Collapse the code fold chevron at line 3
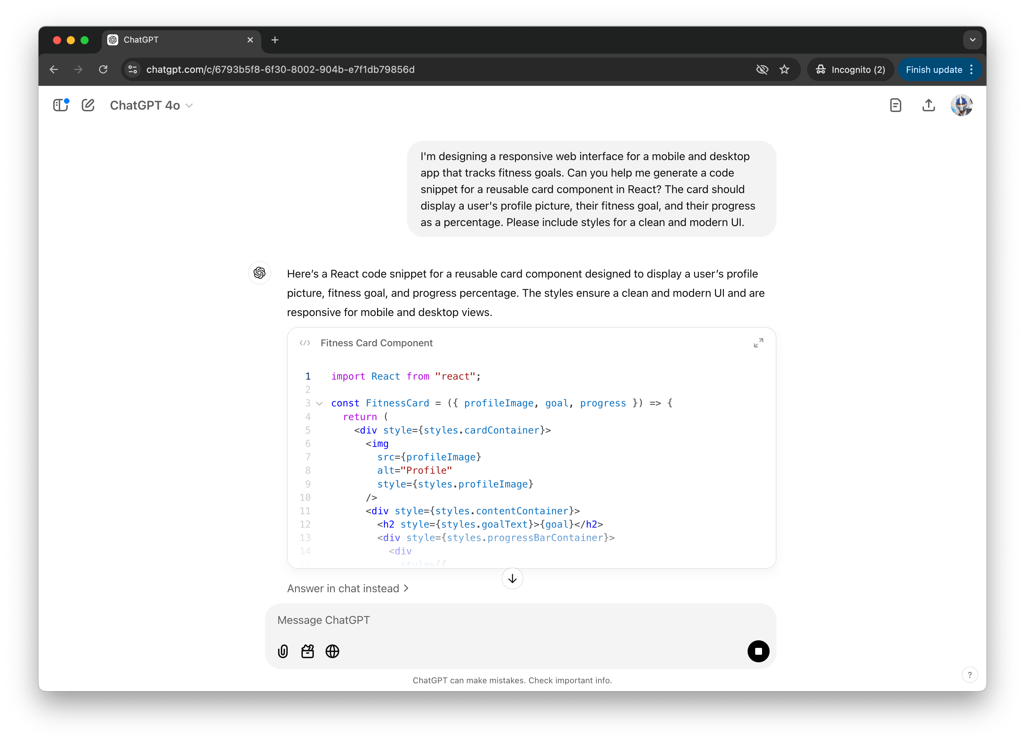 click(320, 403)
